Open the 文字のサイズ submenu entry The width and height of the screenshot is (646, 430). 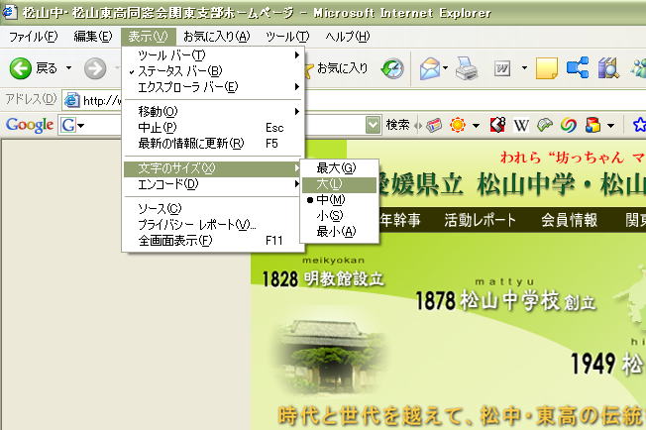coord(213,168)
